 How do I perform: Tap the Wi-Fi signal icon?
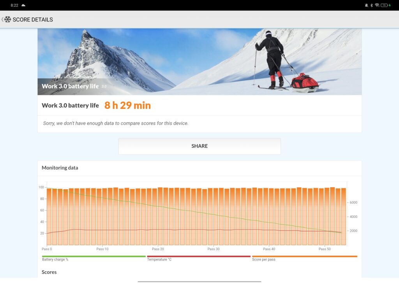click(x=377, y=5)
